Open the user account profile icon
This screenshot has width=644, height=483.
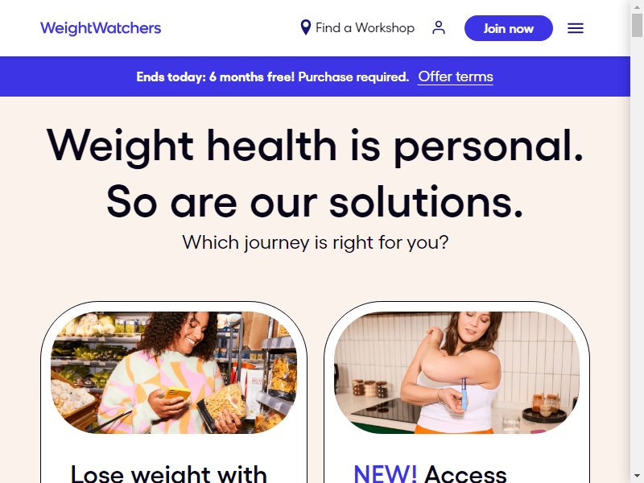click(x=439, y=28)
